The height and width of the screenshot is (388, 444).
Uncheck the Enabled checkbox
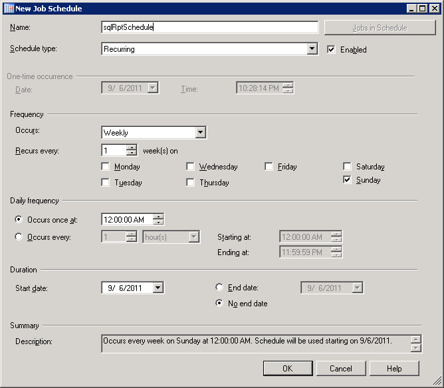[332, 49]
